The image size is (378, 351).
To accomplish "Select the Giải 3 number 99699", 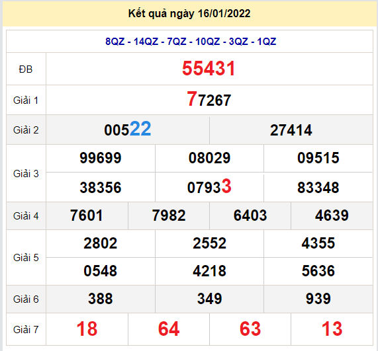I will [100, 158].
